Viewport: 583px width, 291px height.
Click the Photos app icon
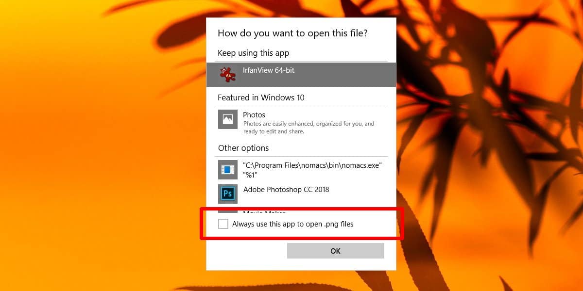pyautogui.click(x=228, y=119)
